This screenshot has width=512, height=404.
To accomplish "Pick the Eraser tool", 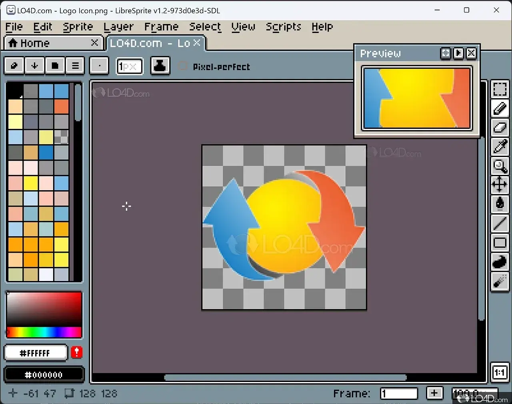I will point(500,128).
